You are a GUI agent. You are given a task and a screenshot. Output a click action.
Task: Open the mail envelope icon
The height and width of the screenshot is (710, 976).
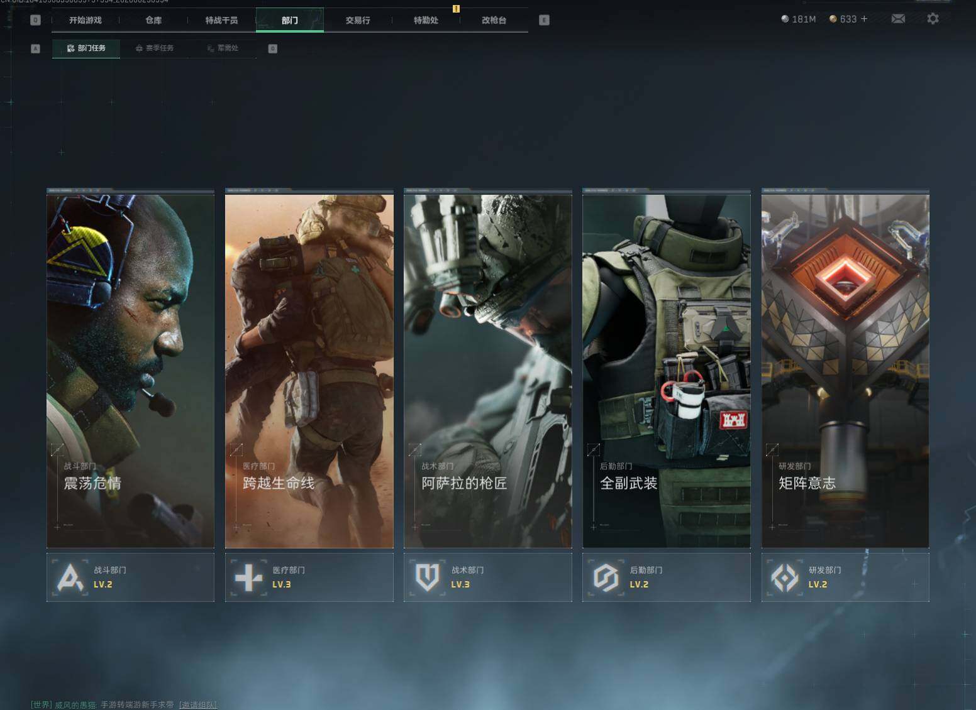[898, 19]
